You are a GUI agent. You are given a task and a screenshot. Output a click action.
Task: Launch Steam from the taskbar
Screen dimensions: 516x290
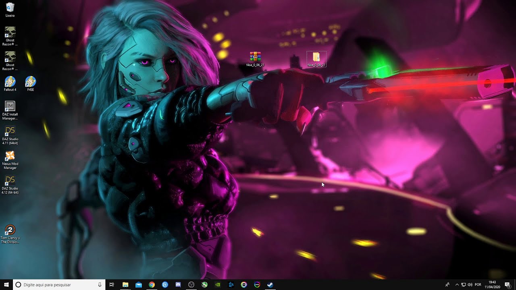click(270, 285)
